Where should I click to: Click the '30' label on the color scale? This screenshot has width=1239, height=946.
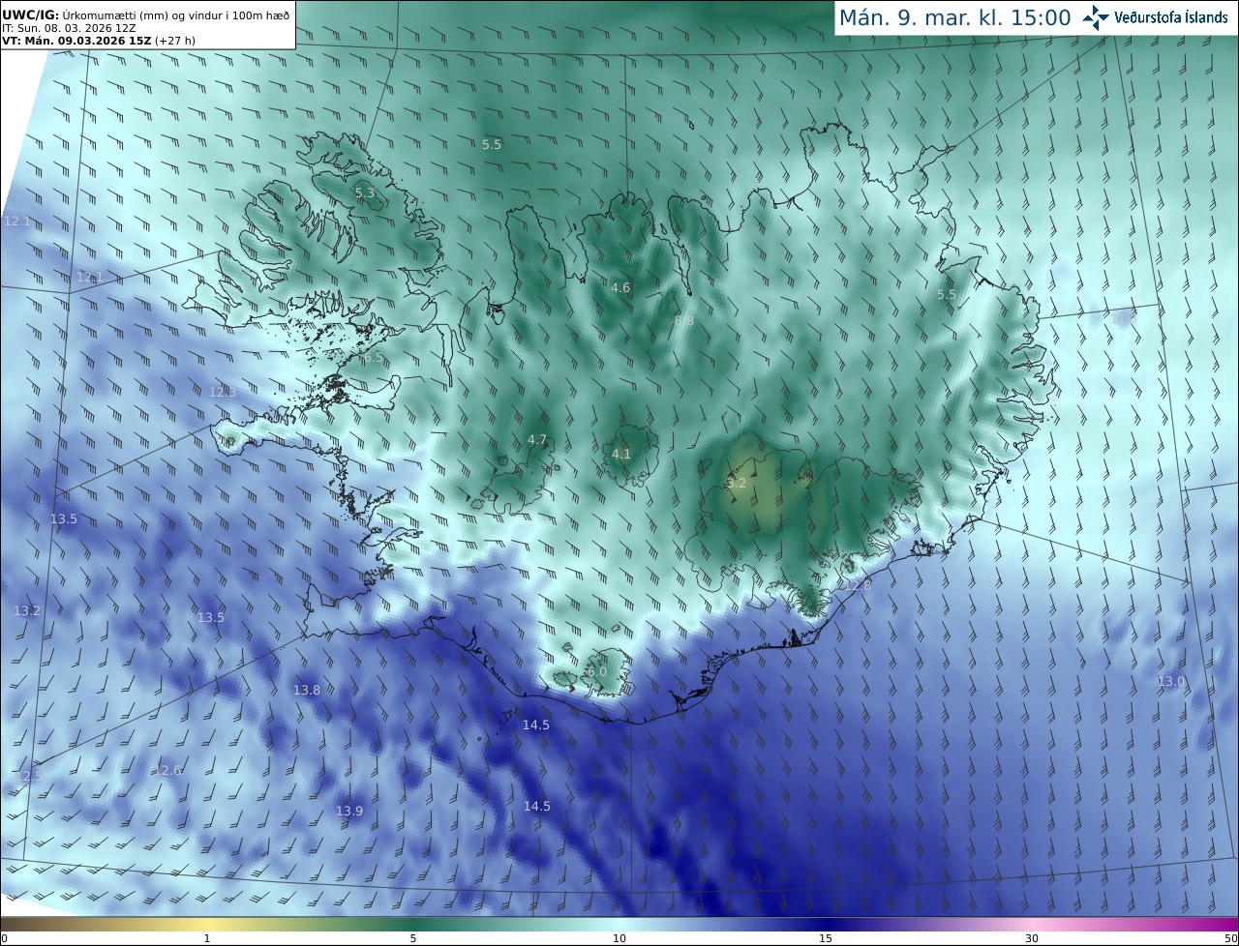click(x=1032, y=938)
